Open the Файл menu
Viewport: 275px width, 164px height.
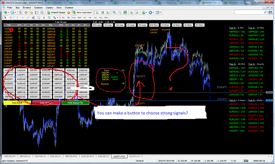click(x=10, y=7)
